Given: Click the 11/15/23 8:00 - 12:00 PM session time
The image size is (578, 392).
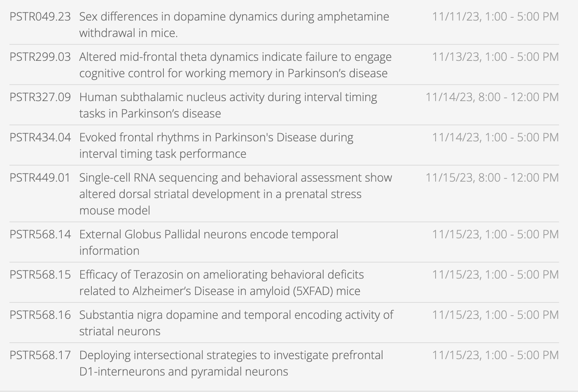Looking at the screenshot, I should 492,178.
